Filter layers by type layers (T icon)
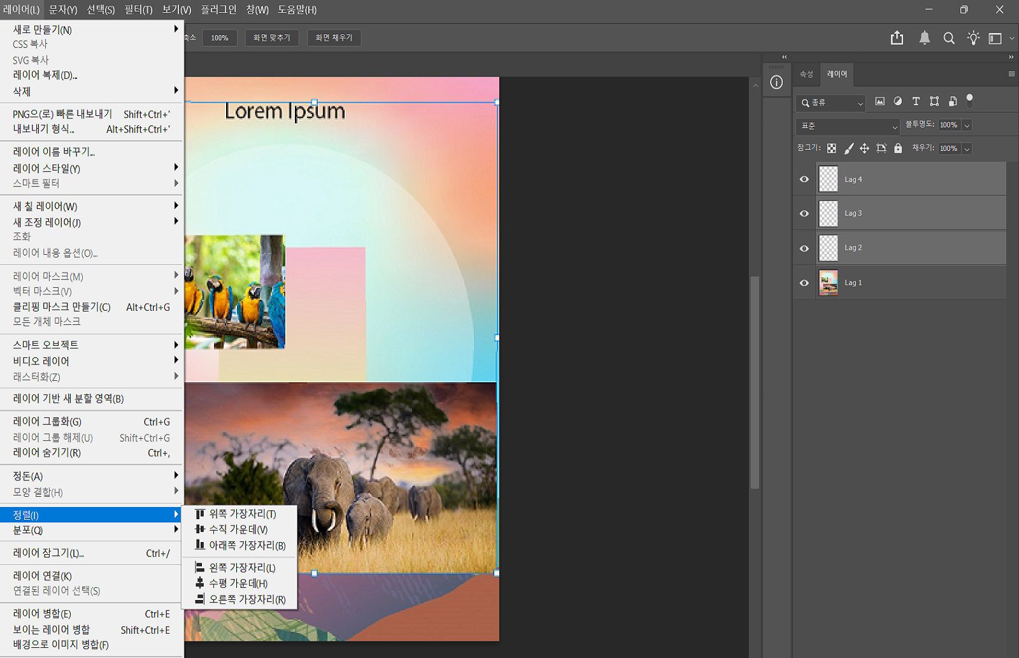The height and width of the screenshot is (658, 1019). pyautogui.click(x=916, y=101)
